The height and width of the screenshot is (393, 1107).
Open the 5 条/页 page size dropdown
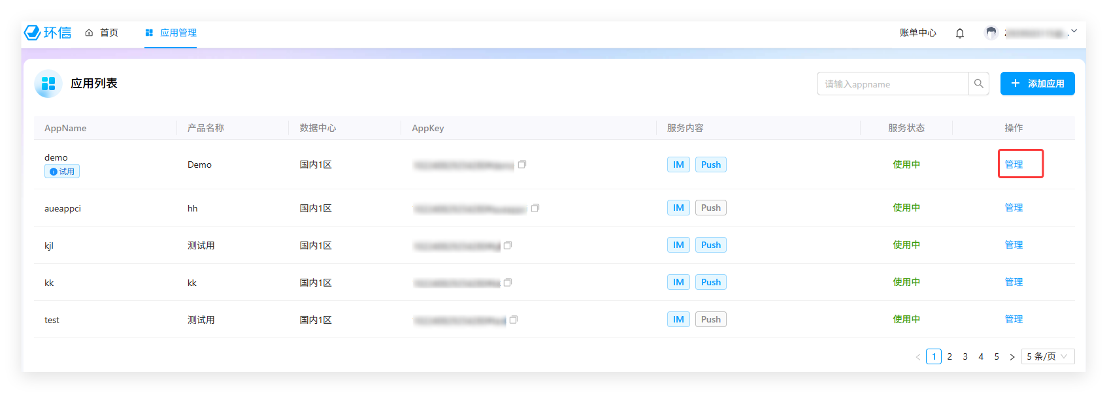1048,356
